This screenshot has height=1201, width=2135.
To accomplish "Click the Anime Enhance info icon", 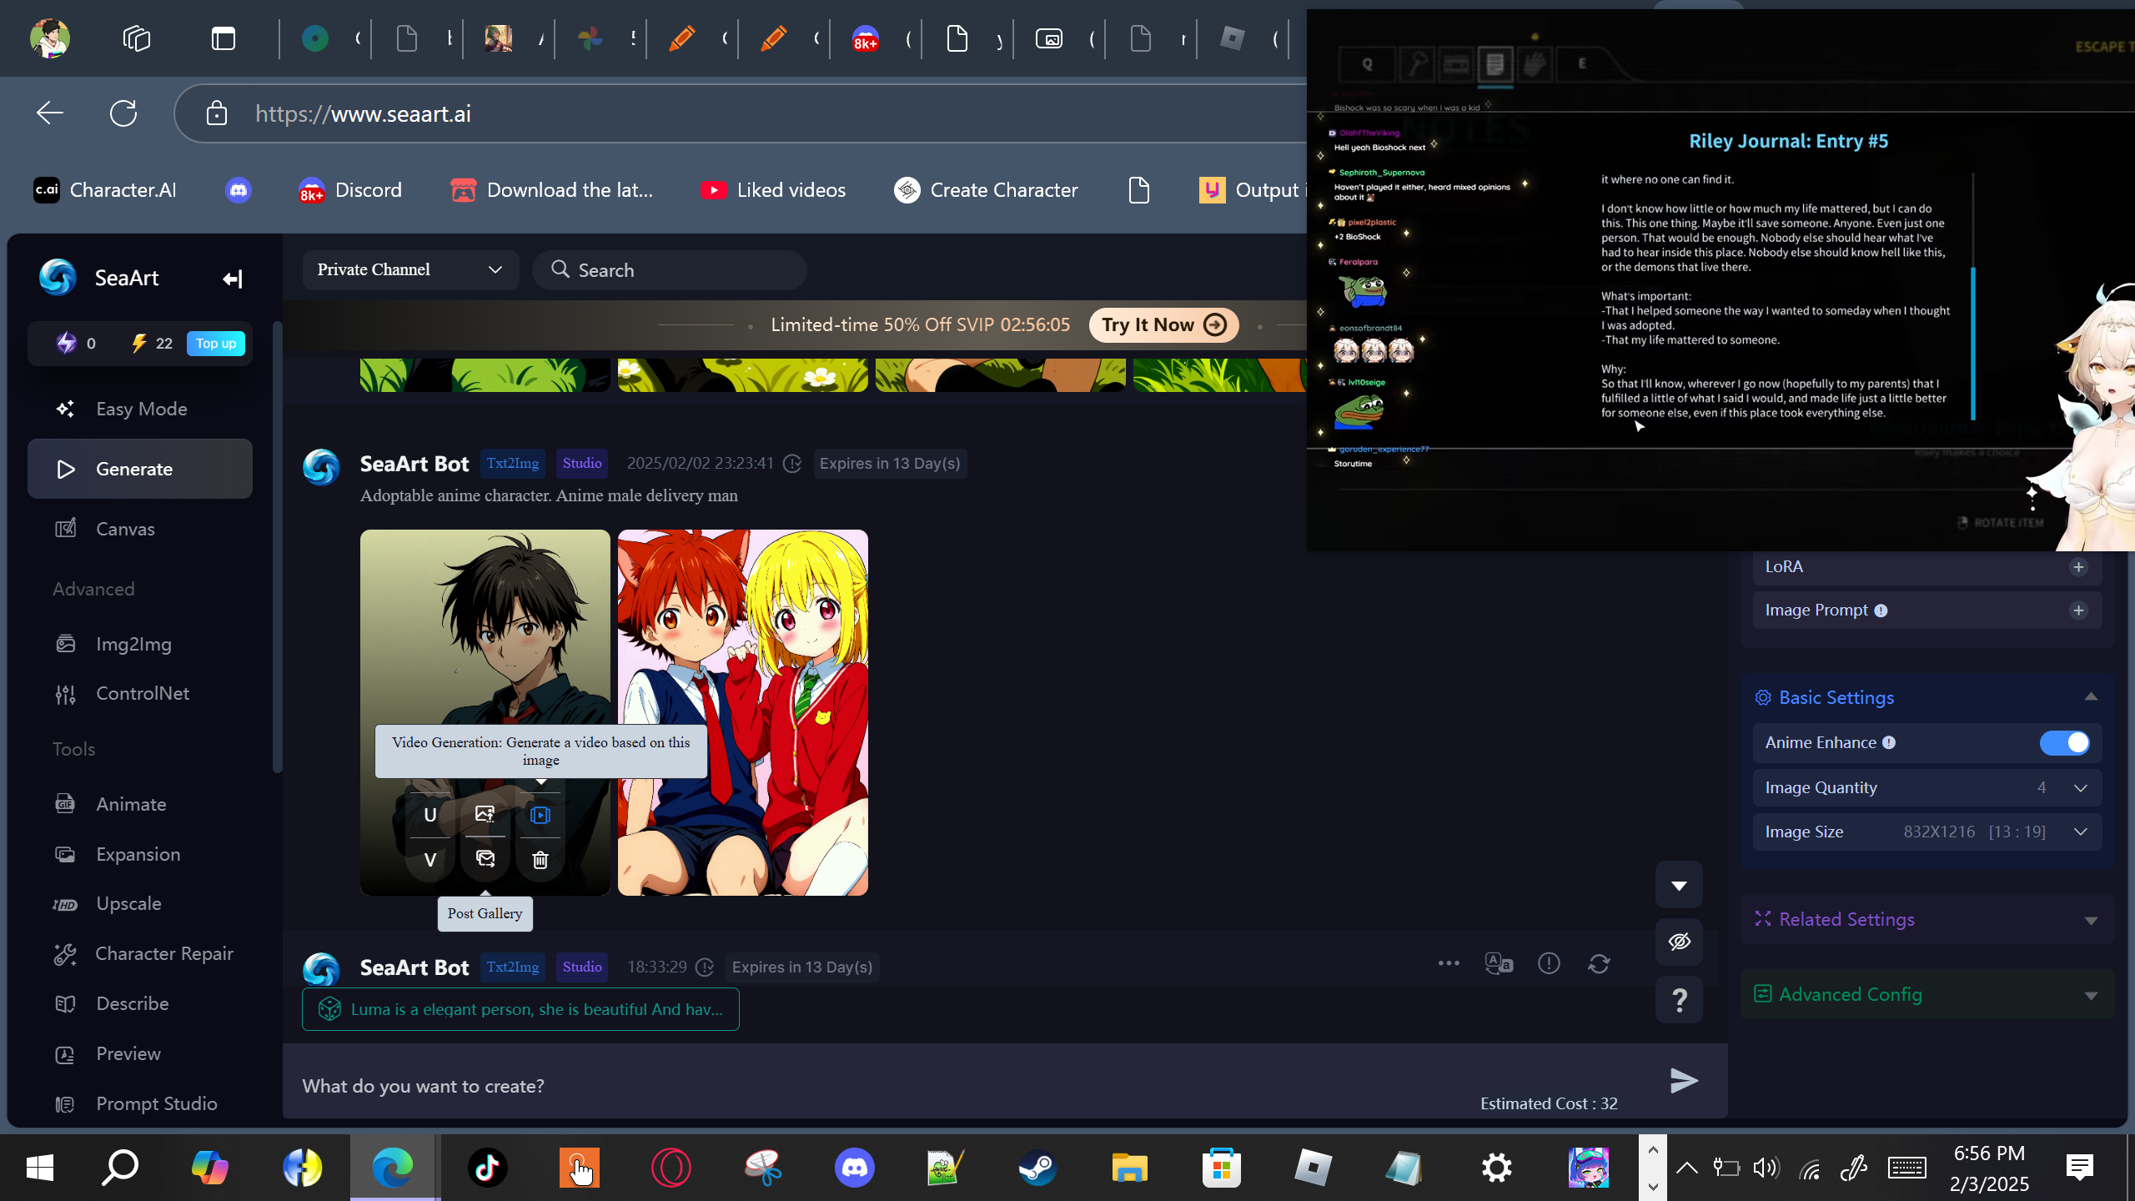I will tap(1889, 743).
